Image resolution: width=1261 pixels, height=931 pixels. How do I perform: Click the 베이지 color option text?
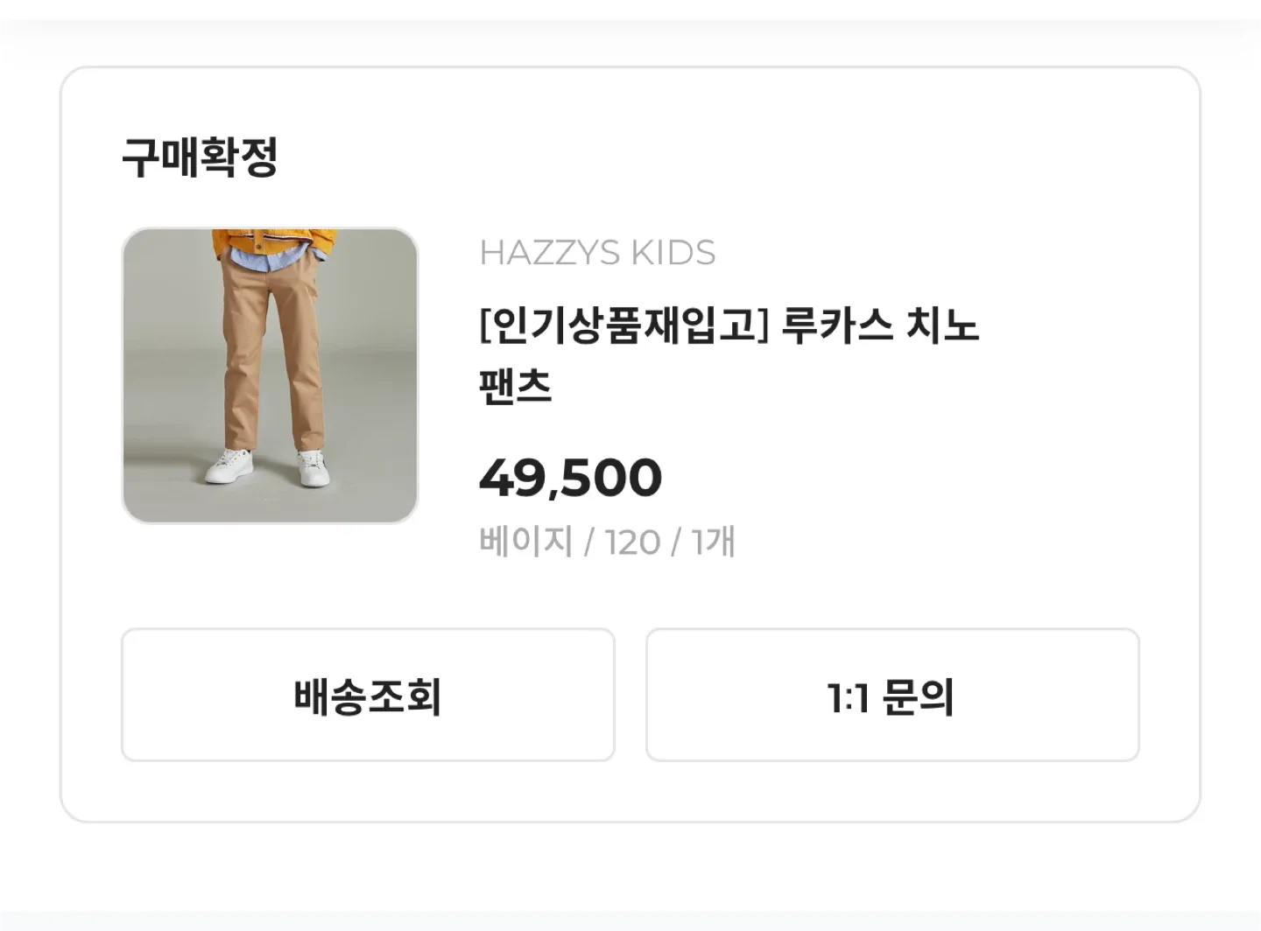click(525, 542)
